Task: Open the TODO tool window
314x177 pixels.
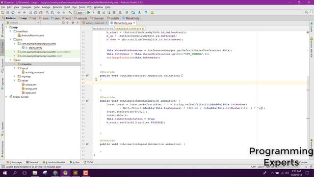Action: 88,162
